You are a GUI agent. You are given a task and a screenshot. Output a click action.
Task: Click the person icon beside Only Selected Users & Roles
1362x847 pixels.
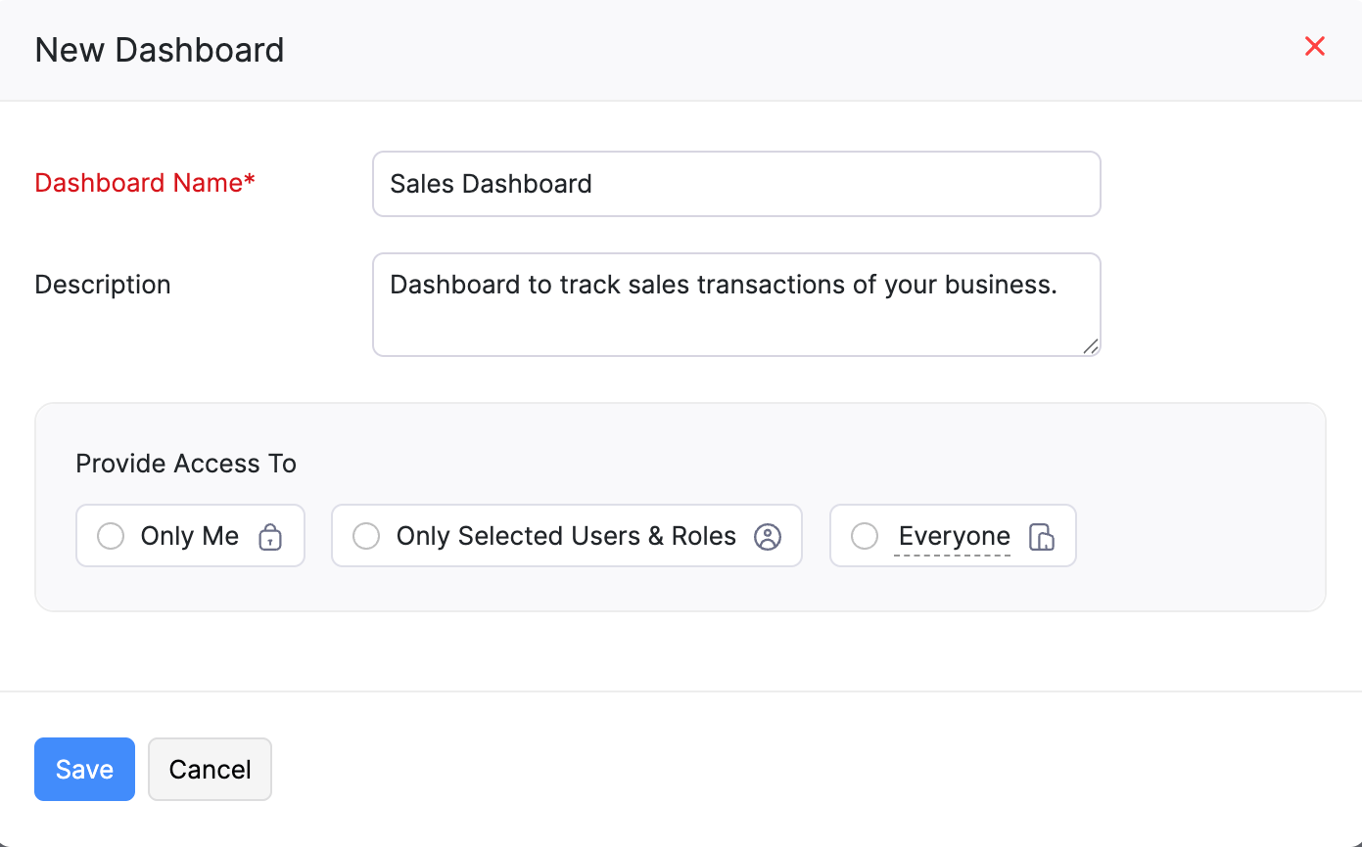(x=768, y=536)
